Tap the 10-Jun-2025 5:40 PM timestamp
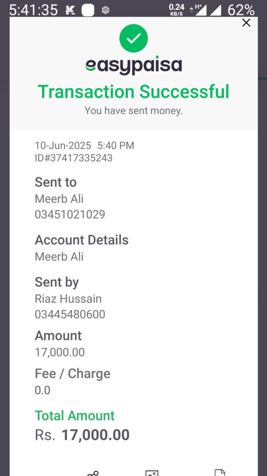The height and width of the screenshot is (476, 267). 84,145
